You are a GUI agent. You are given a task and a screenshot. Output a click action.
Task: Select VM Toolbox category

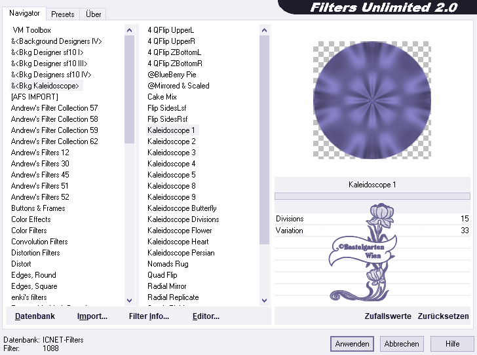pos(31,30)
